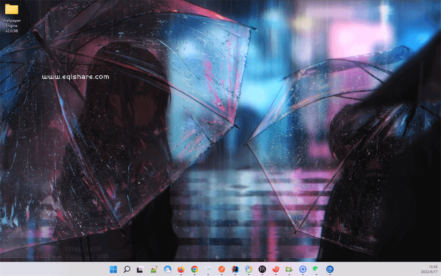Open WeChat from the taskbar
Image resolution: width=441 pixels, height=276 pixels.
pyautogui.click(x=317, y=269)
